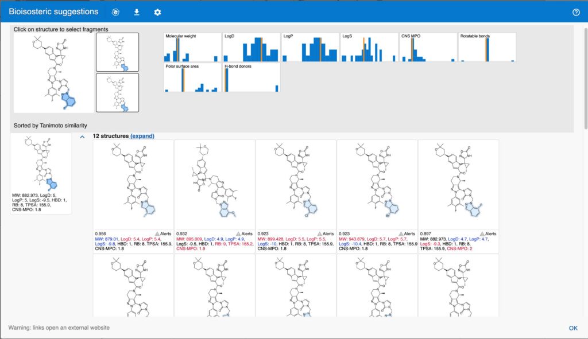The image size is (588, 339).
Task: Select the Molecular weight histogram panel
Action: [x=191, y=46]
